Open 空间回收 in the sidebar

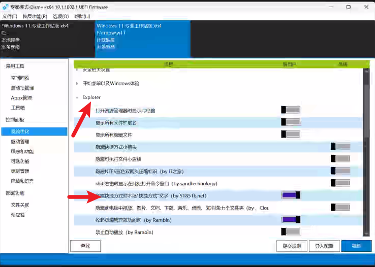click(20, 78)
